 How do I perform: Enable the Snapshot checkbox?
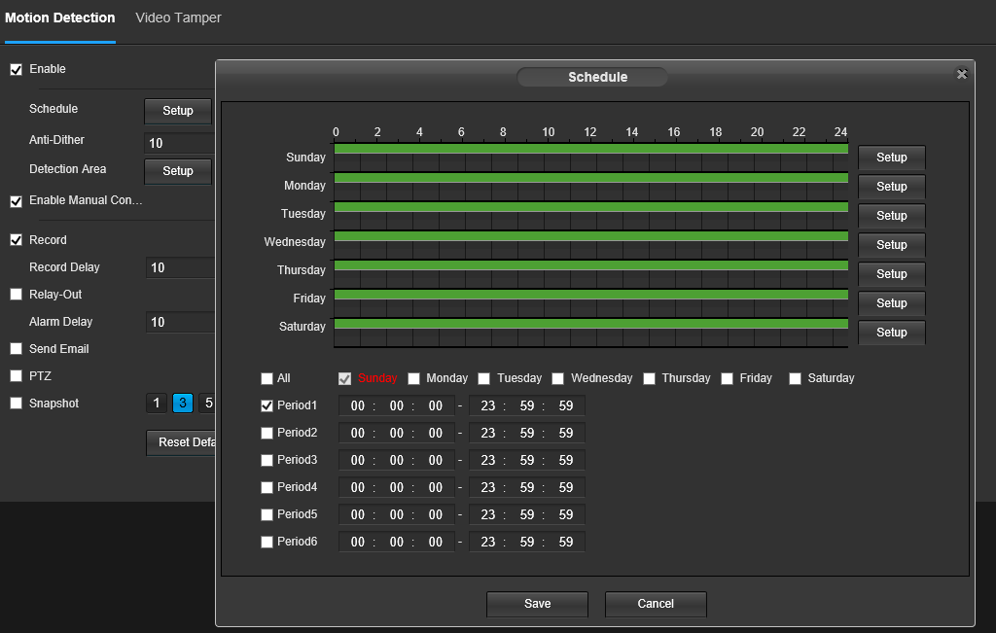coord(16,404)
